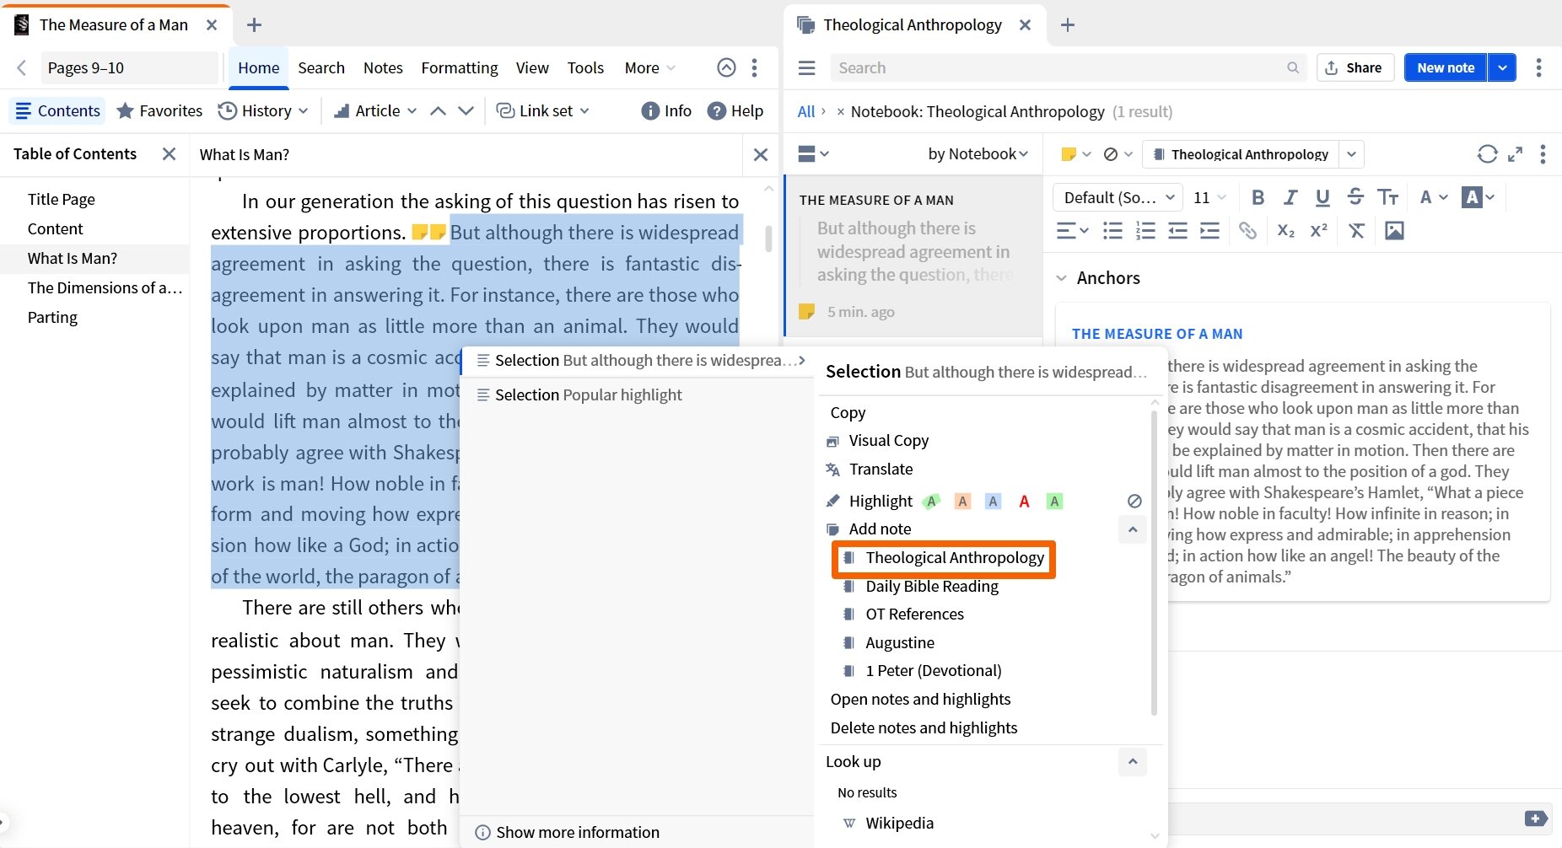Click the Share button
The width and height of the screenshot is (1562, 848).
click(1354, 68)
